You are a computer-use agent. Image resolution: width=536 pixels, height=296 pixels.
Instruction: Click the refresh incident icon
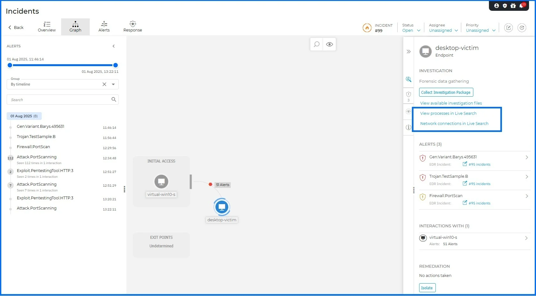click(522, 28)
